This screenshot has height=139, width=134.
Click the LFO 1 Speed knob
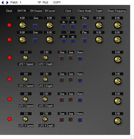(x=25, y=58)
